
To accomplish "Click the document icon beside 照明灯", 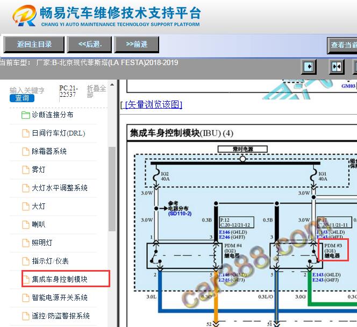I will [25, 243].
